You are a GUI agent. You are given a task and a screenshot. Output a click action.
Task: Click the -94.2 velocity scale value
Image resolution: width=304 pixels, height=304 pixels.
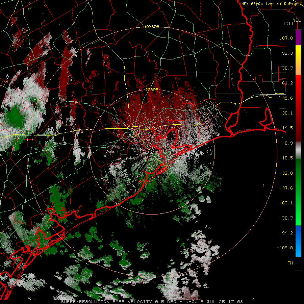(286, 233)
